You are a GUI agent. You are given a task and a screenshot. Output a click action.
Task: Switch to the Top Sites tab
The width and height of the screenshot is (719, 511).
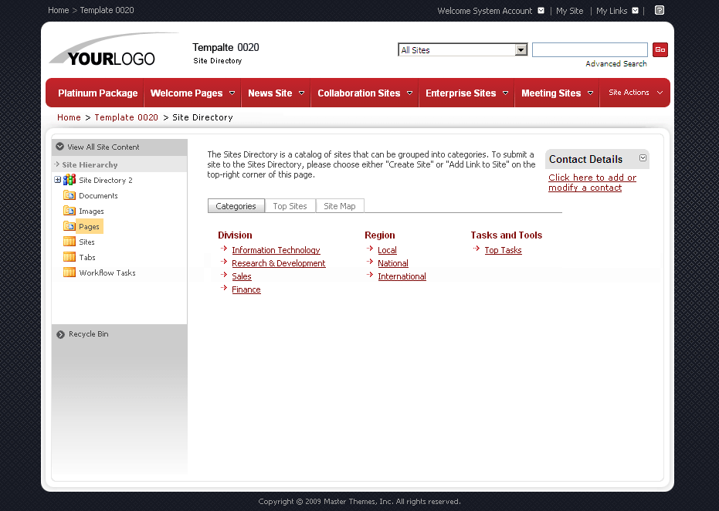coord(290,206)
